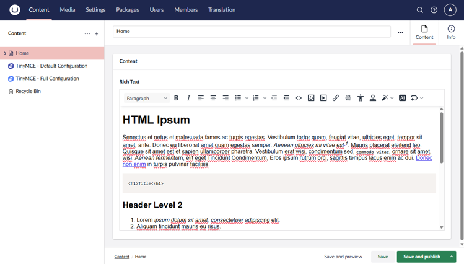This screenshot has width=464, height=264.
Task: Expand the bullet list style dropdown arrow
Action: (247, 98)
